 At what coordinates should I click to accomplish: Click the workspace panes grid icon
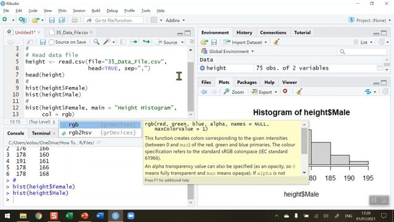tap(153, 20)
